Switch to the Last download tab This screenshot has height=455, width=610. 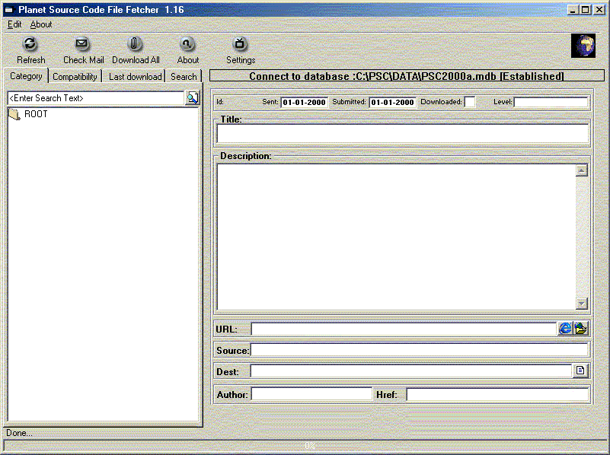tap(135, 77)
